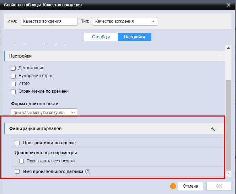The image size is (236, 194).
Task: Click the scrollbar up arrow
Action: tap(229, 48)
